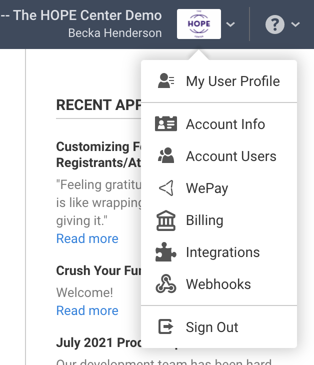This screenshot has height=365, width=314.
Task: Click the My User Profile person icon
Action: (165, 81)
